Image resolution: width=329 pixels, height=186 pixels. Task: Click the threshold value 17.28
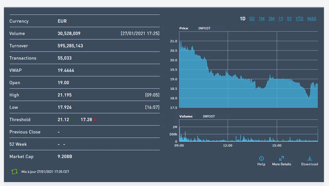[x=86, y=119]
